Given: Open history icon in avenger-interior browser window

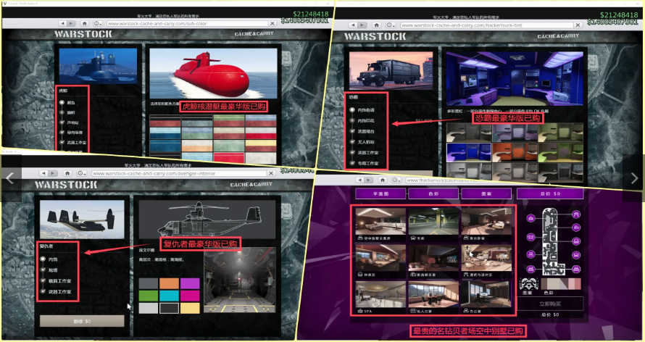Looking at the screenshot, I should click(x=81, y=173).
